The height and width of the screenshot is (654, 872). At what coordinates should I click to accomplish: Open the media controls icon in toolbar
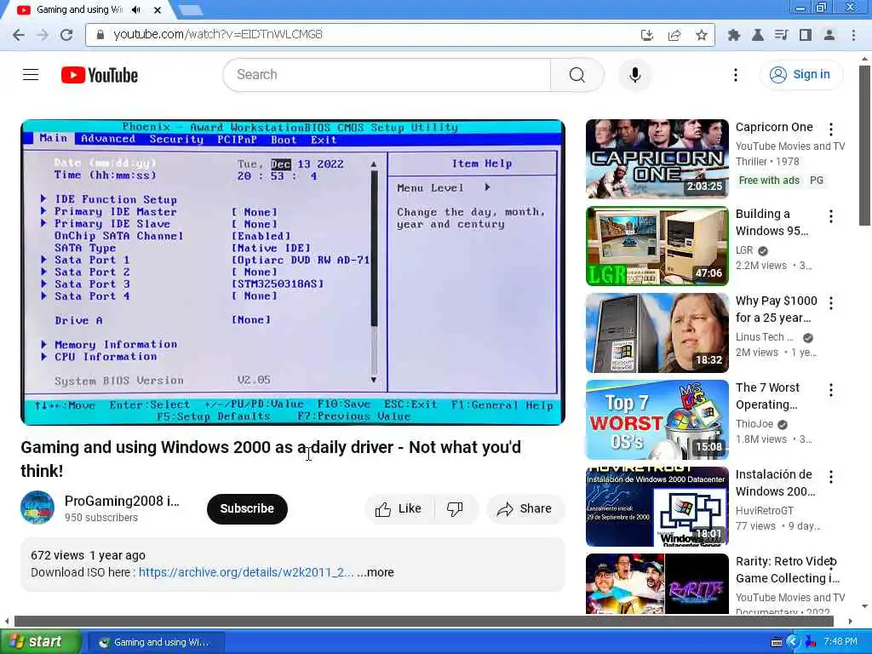point(782,35)
